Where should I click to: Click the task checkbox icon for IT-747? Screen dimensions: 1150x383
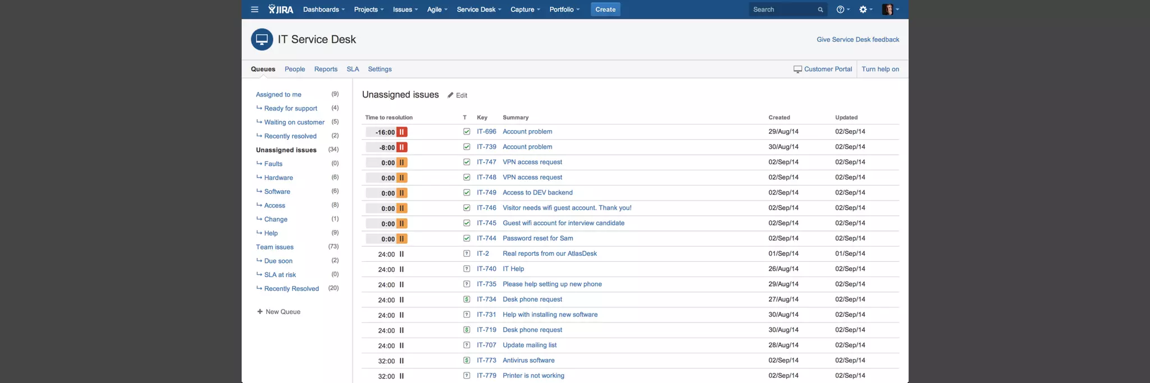tap(467, 162)
